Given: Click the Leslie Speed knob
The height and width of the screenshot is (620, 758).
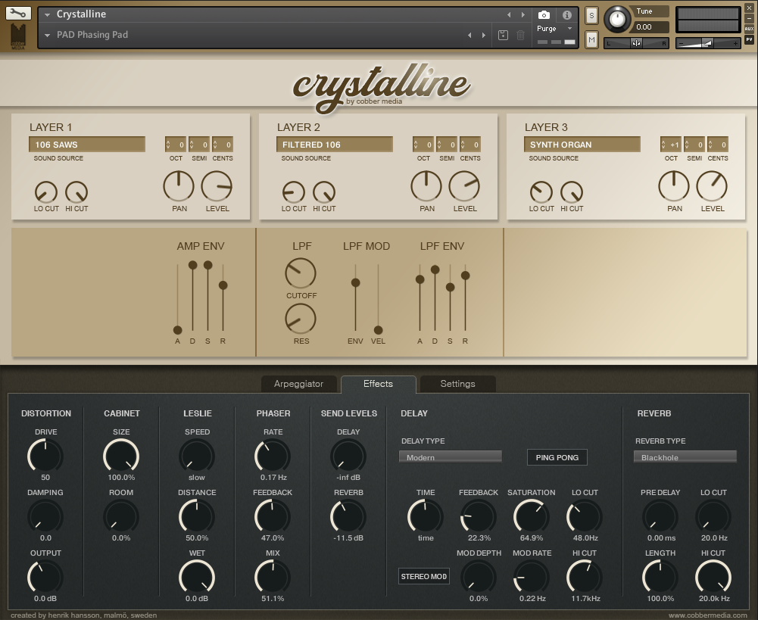Looking at the screenshot, I should click(x=197, y=456).
